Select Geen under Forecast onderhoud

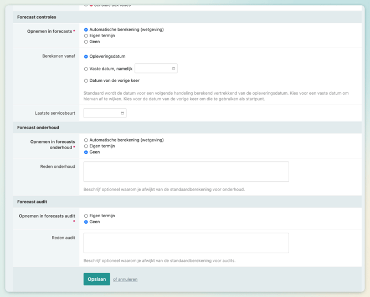click(86, 152)
